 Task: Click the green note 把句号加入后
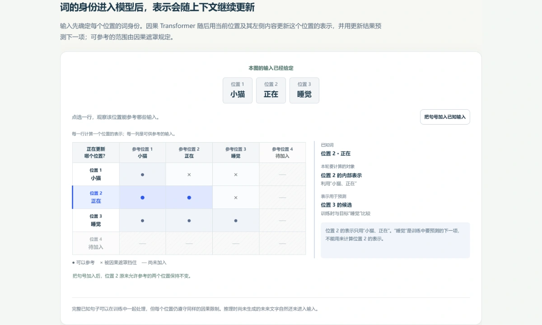(131, 276)
